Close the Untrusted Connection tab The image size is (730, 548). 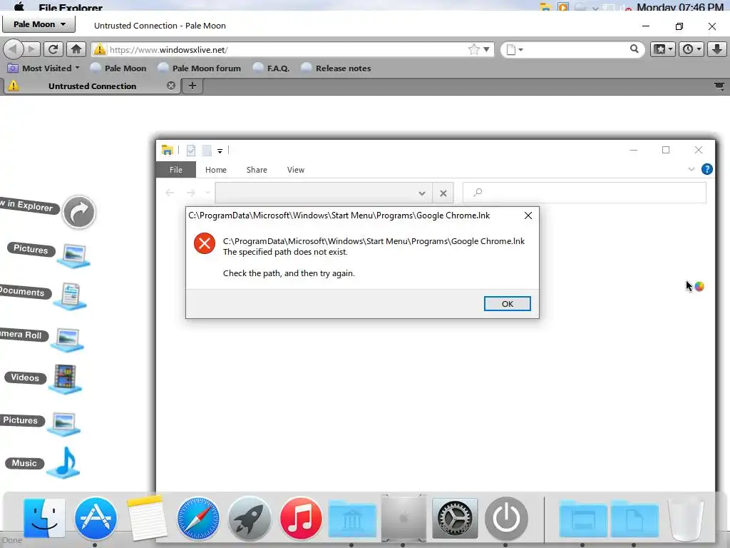click(171, 86)
